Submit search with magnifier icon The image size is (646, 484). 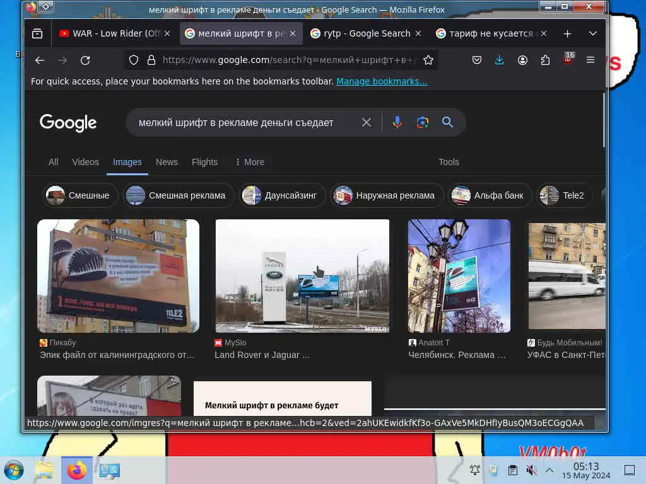tap(447, 122)
